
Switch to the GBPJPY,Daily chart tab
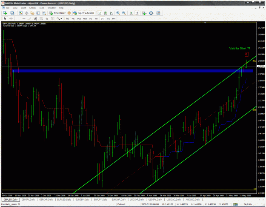tap(28, 200)
